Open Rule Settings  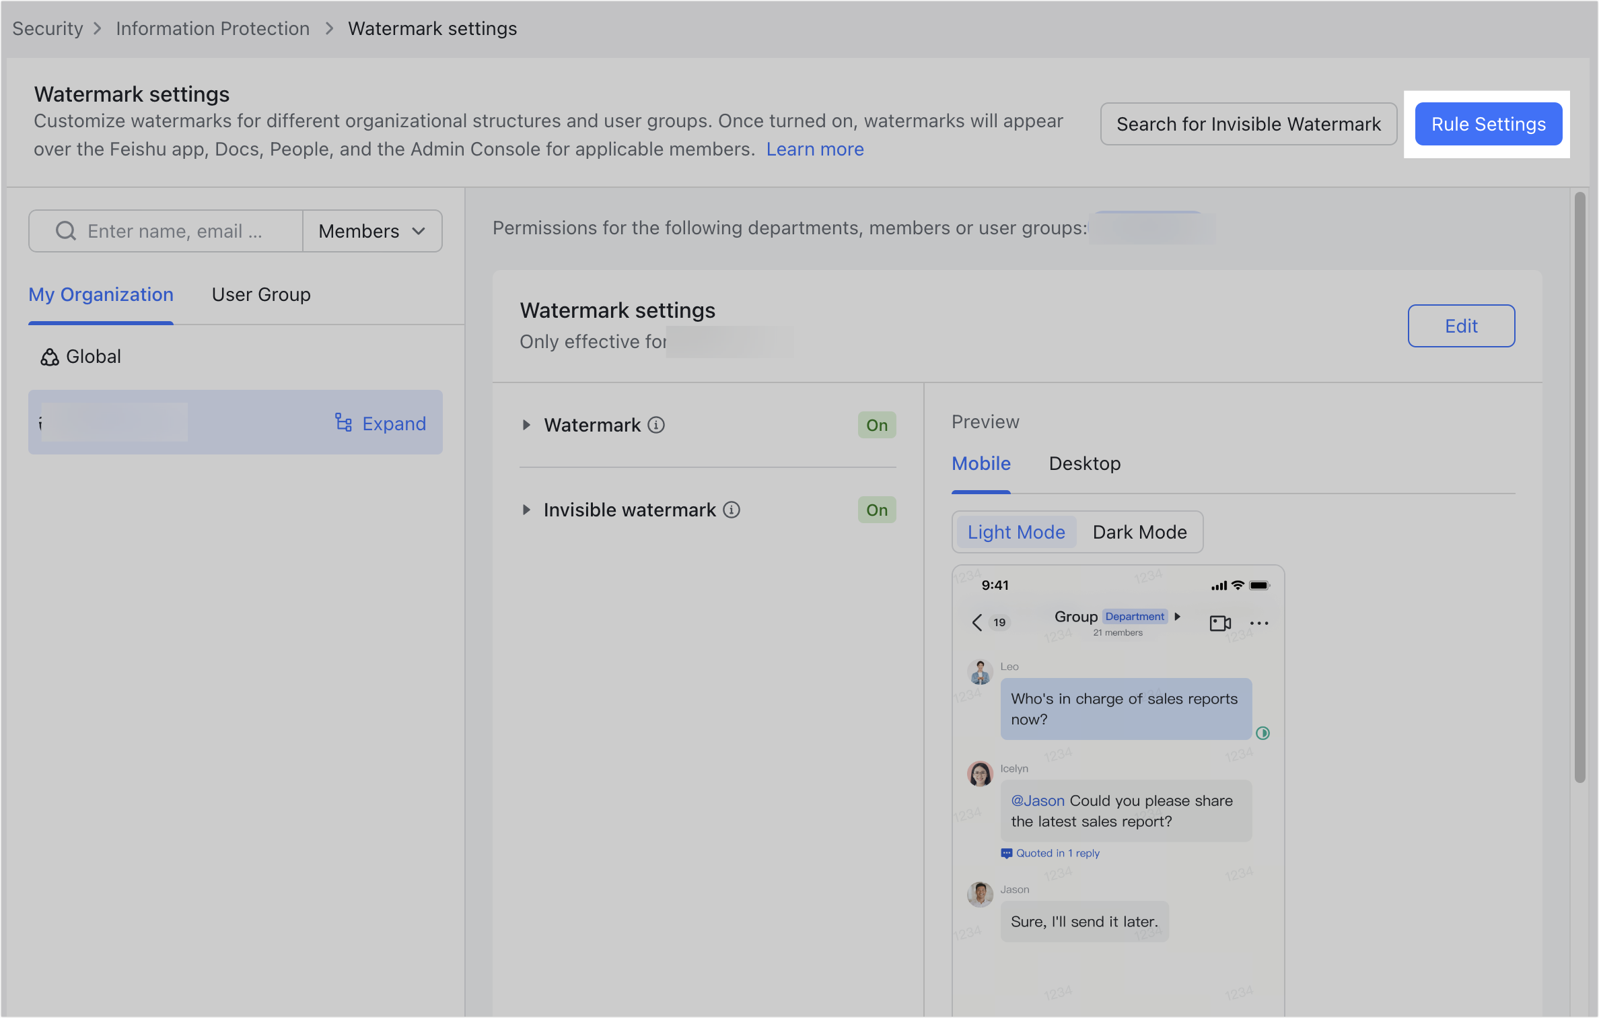click(1488, 124)
